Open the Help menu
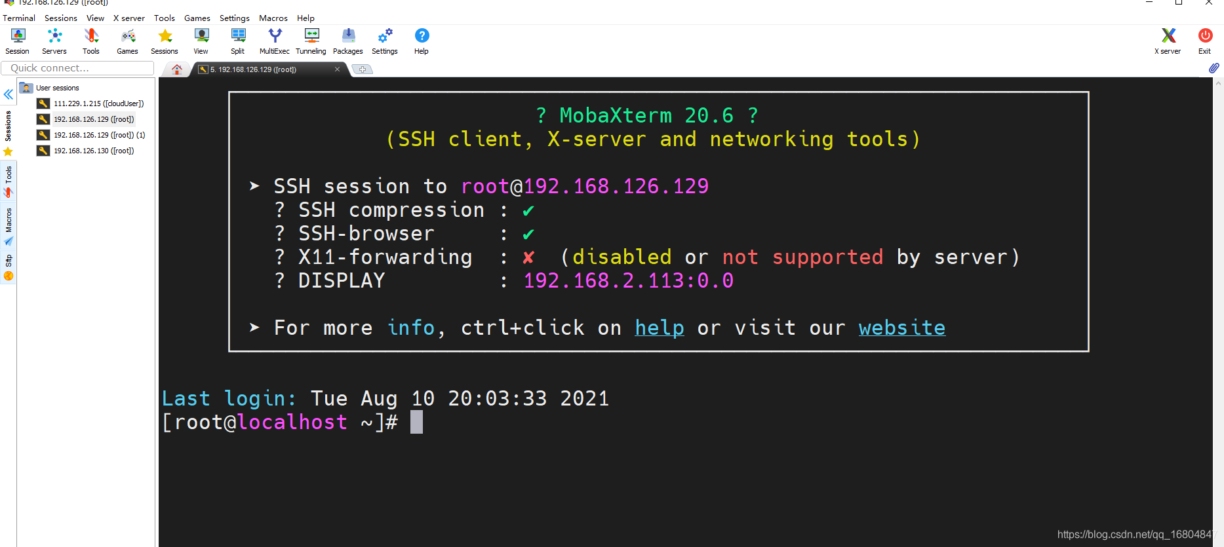Image resolution: width=1224 pixels, height=547 pixels. click(306, 18)
